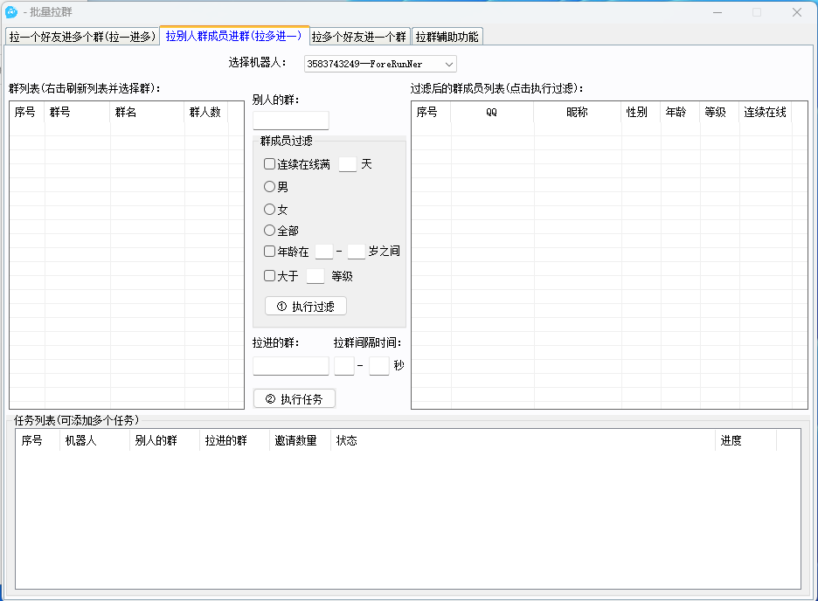The width and height of the screenshot is (818, 601).
Task: Click the app icon in title bar
Action: [x=11, y=12]
